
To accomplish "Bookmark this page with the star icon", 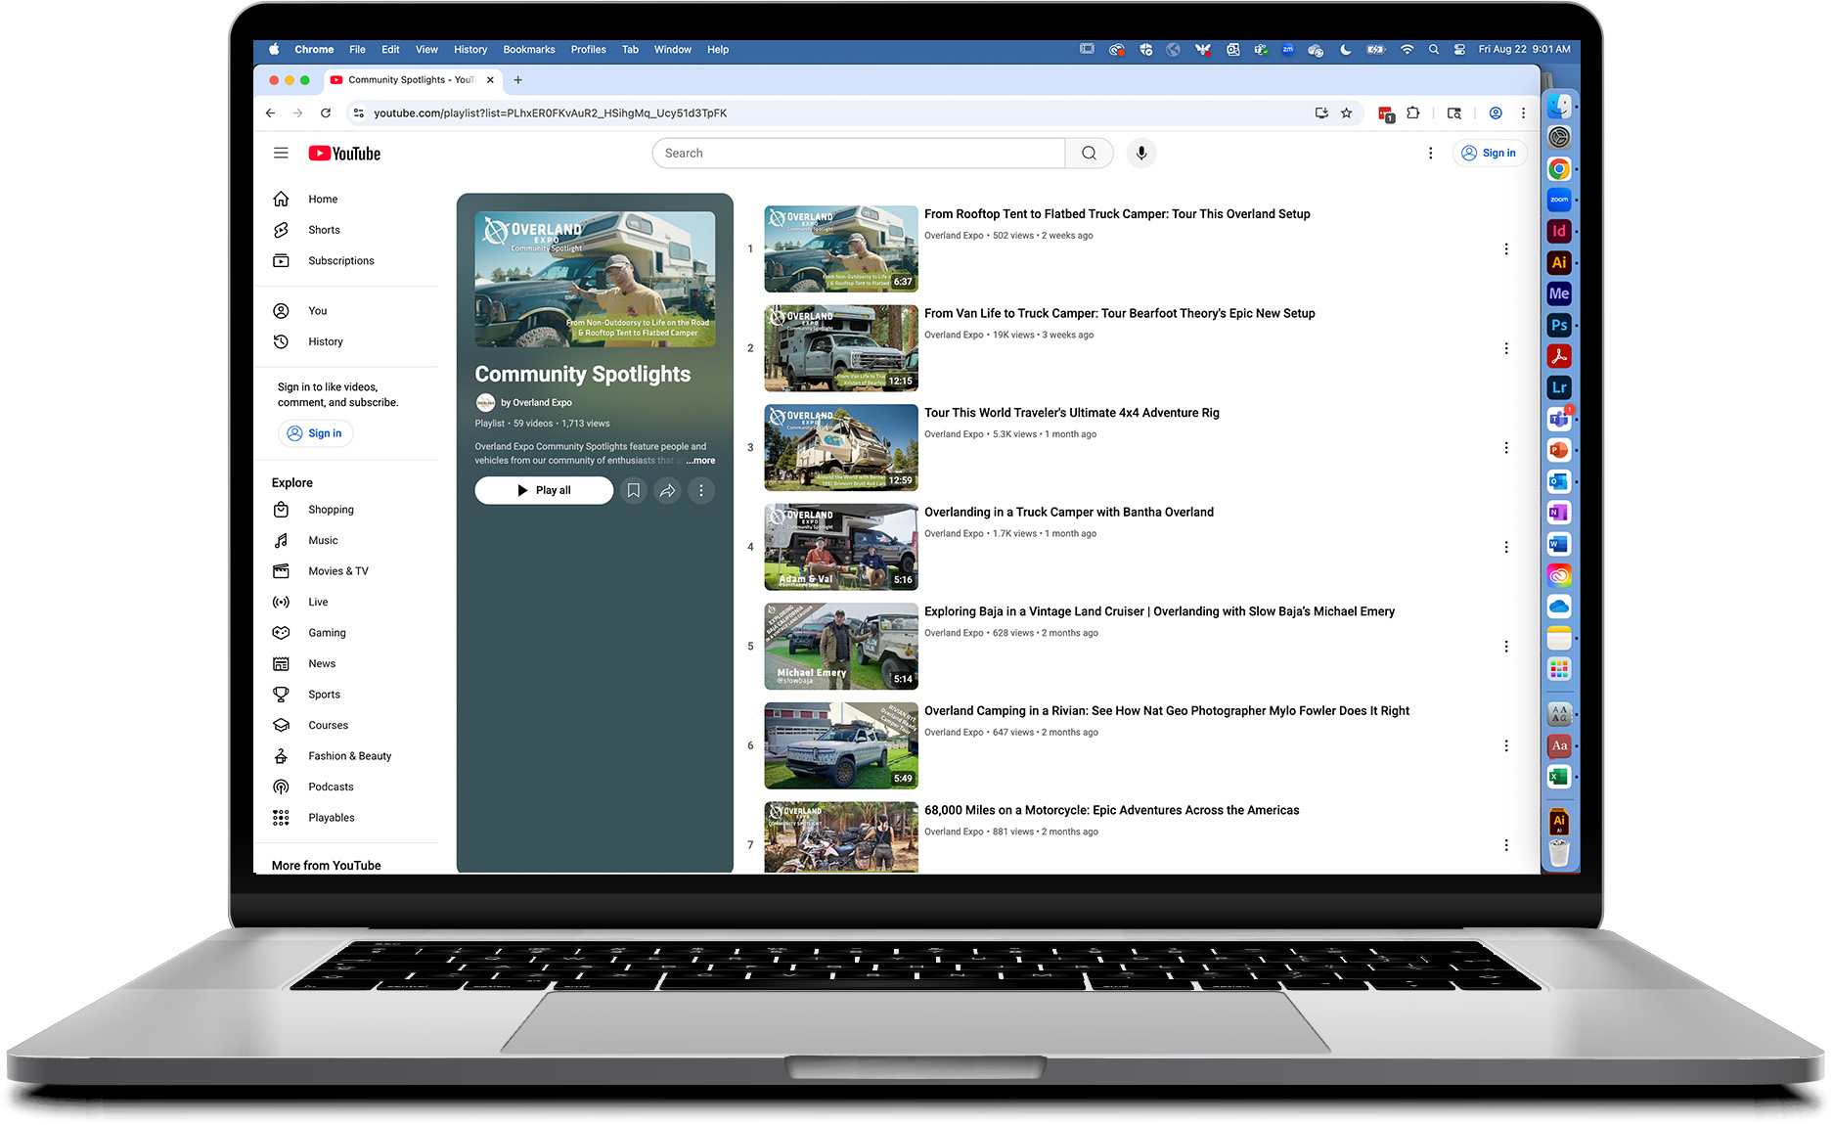I will coord(1346,113).
